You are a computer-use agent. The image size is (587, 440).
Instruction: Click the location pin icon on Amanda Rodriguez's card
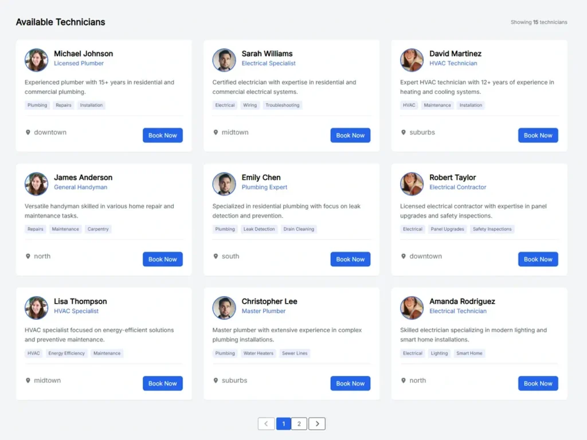tap(403, 380)
